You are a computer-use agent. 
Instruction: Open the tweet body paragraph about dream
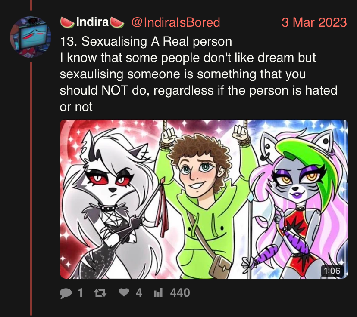(x=198, y=82)
